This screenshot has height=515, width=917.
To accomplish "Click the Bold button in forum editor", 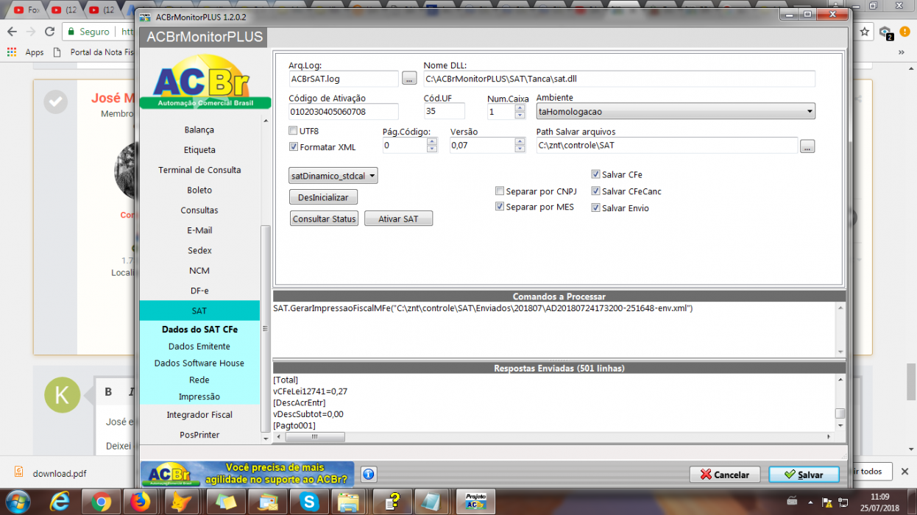I will [x=108, y=391].
